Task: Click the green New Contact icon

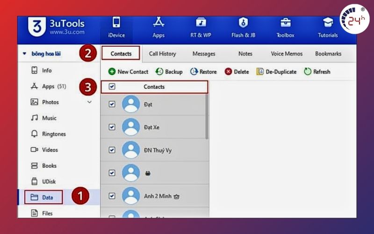Action: click(x=112, y=72)
